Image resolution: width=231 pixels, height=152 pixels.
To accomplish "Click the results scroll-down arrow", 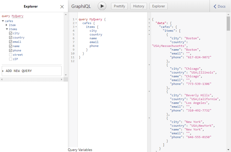I will click(228, 150).
